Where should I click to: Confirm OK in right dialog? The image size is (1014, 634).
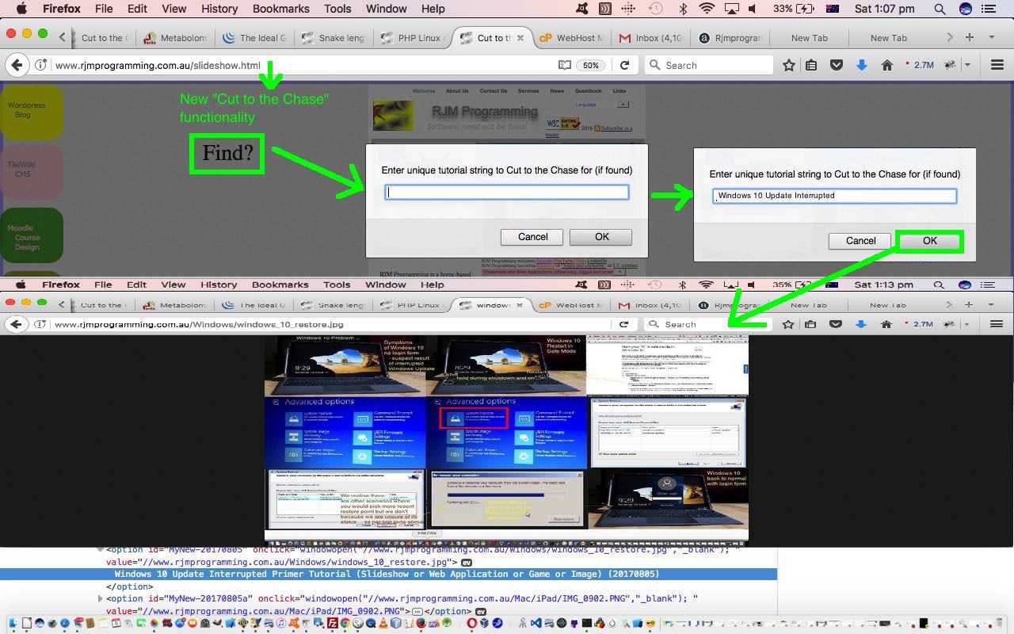click(x=929, y=241)
